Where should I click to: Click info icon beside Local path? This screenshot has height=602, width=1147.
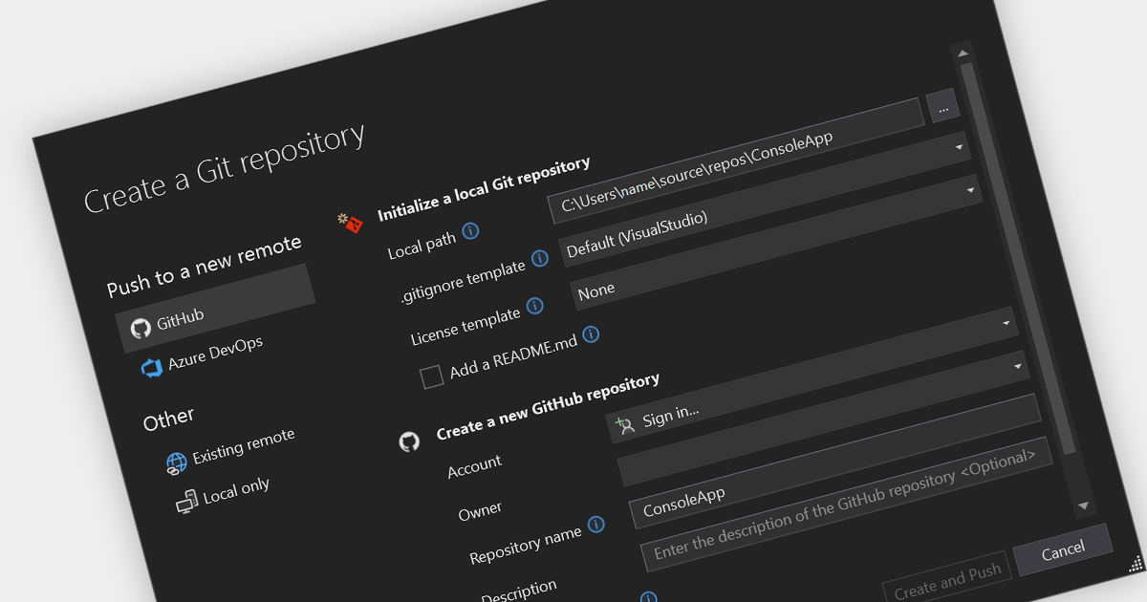click(470, 231)
